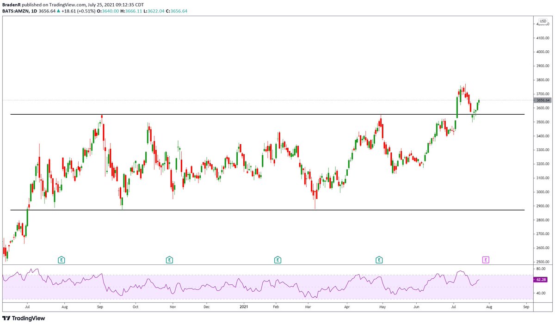Click the Feb label on time axis

coord(276,306)
